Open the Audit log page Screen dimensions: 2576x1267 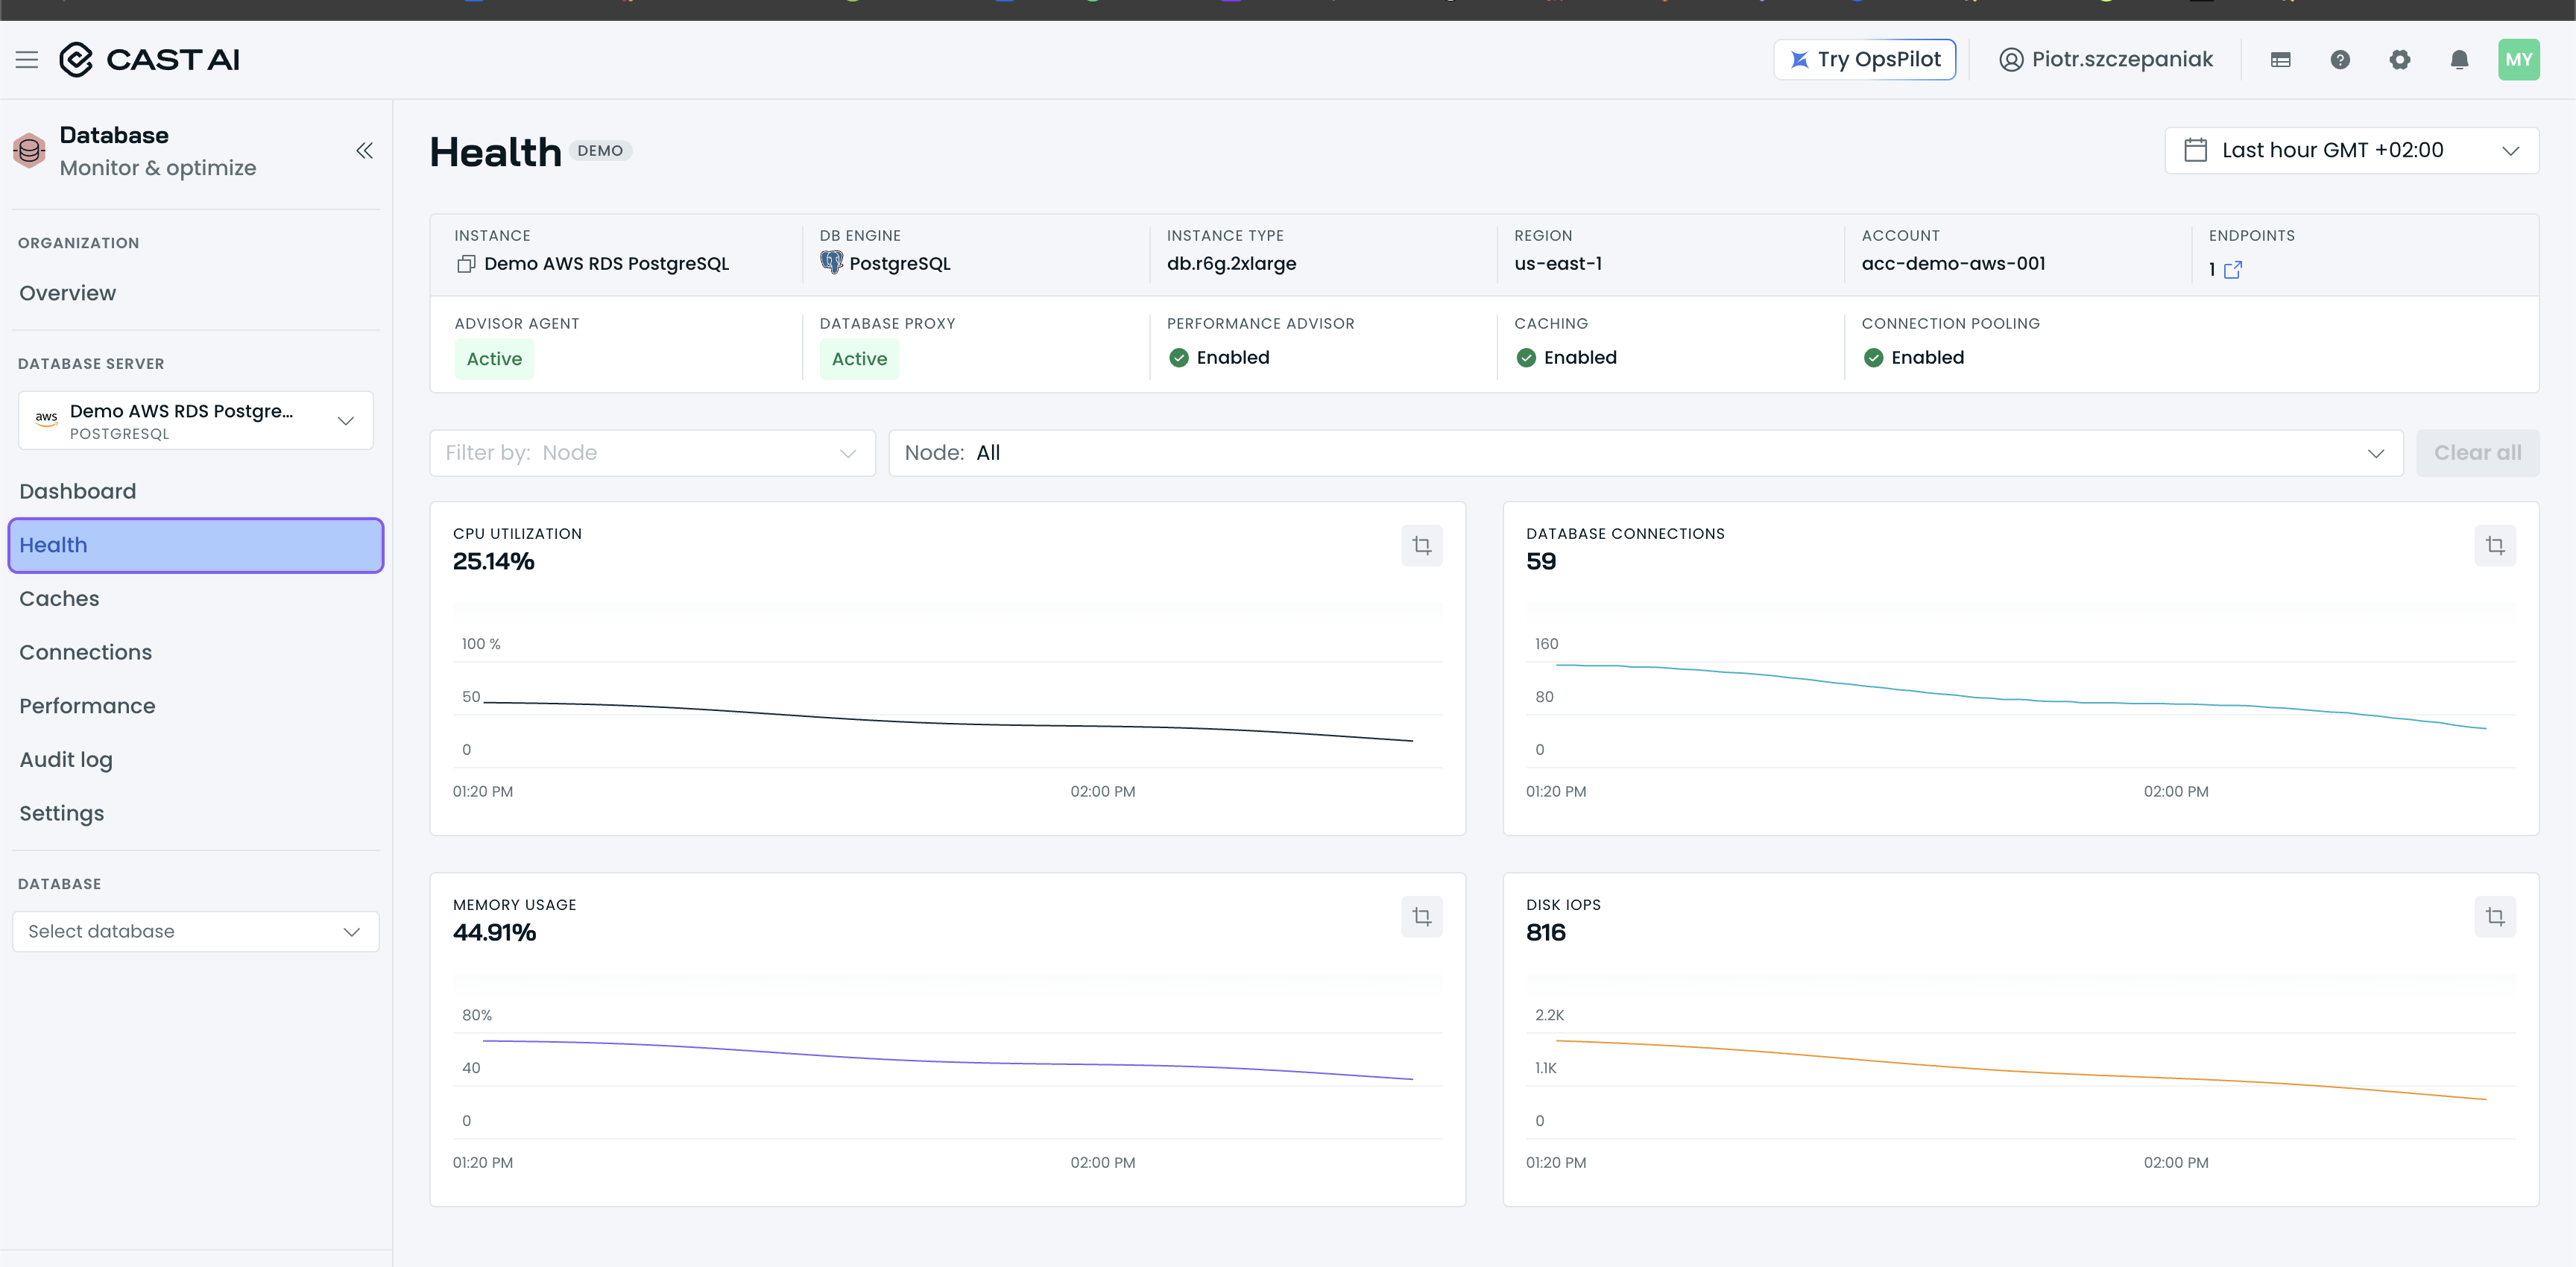pos(66,760)
